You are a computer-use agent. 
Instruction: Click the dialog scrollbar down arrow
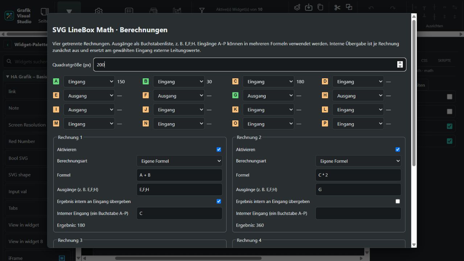[x=414, y=245]
